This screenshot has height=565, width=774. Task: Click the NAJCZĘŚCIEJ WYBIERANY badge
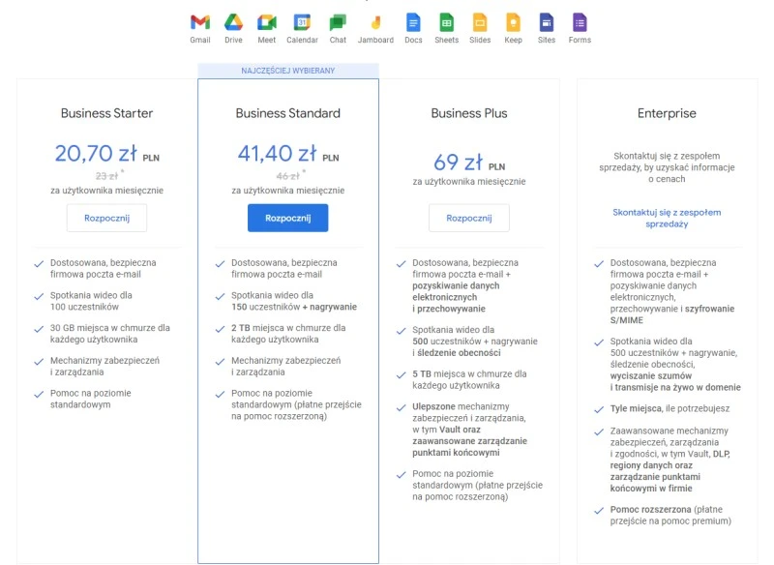(x=287, y=70)
